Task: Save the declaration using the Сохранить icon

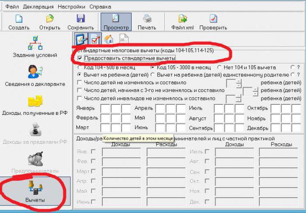Action: tap(80, 22)
